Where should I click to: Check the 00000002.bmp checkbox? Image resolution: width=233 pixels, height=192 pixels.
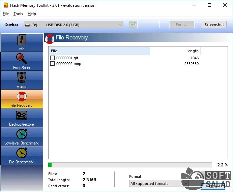pyautogui.click(x=52, y=64)
